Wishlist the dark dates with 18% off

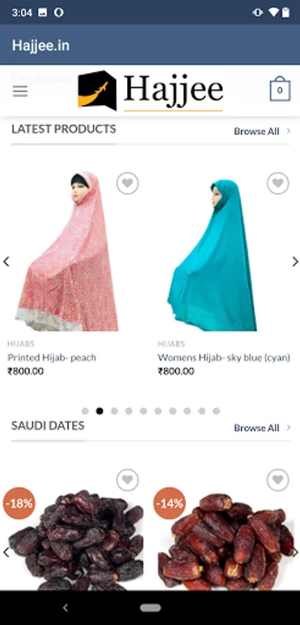tap(128, 480)
